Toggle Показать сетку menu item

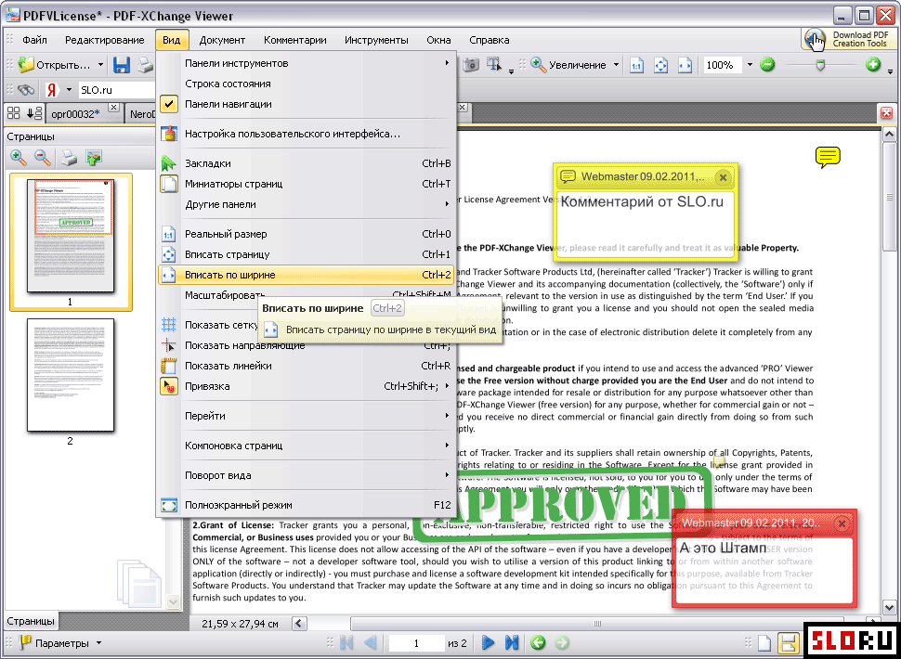pos(208,325)
